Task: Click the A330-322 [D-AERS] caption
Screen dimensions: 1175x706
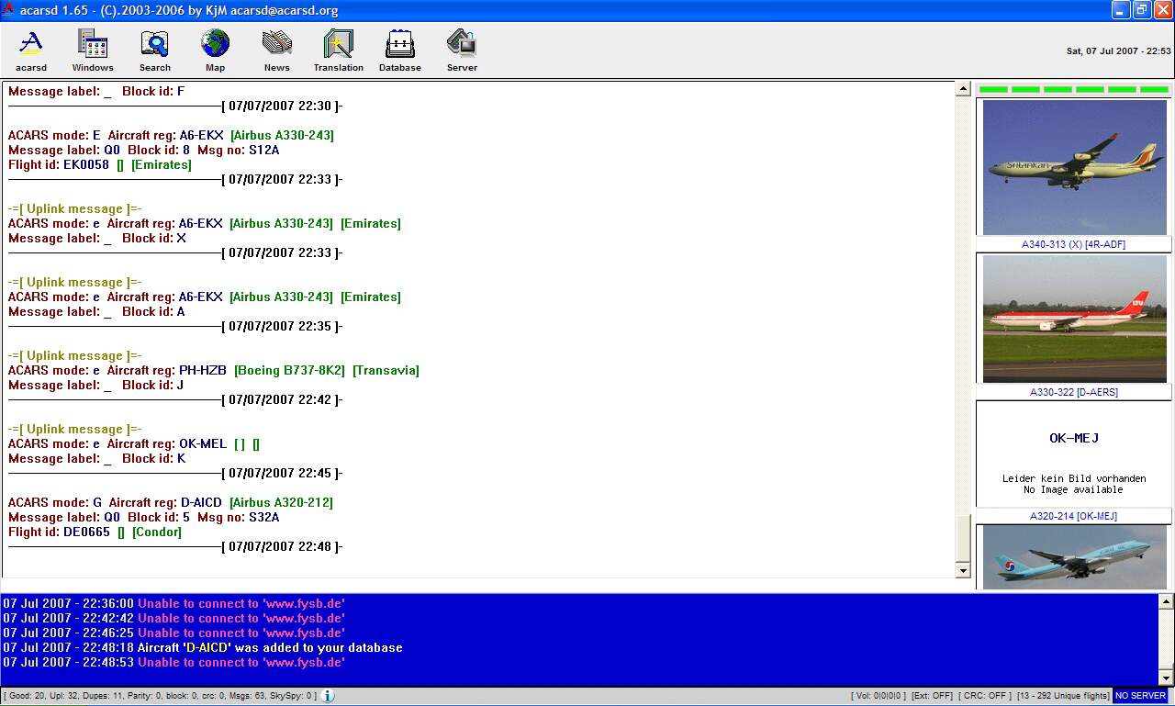Action: [x=1073, y=392]
